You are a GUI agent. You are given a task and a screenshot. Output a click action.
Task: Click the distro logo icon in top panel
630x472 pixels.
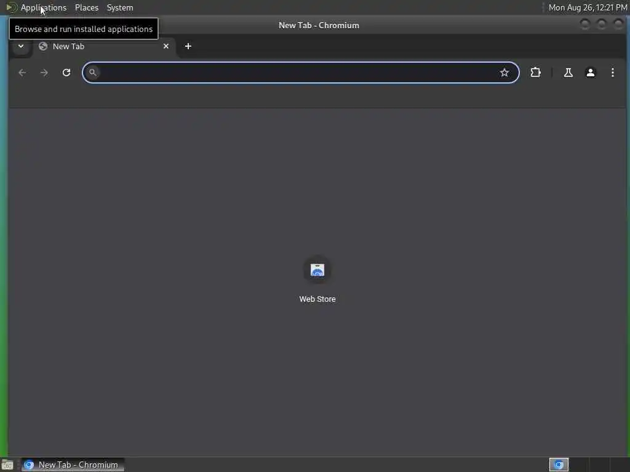11,7
